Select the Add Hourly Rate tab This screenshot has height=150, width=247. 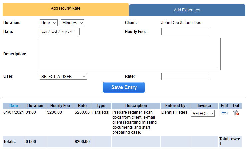(x=65, y=9)
